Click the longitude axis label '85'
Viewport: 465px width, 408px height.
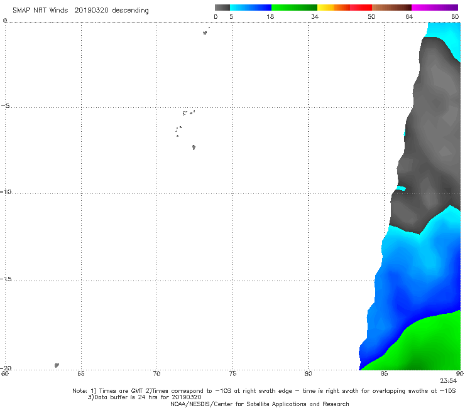(384, 374)
